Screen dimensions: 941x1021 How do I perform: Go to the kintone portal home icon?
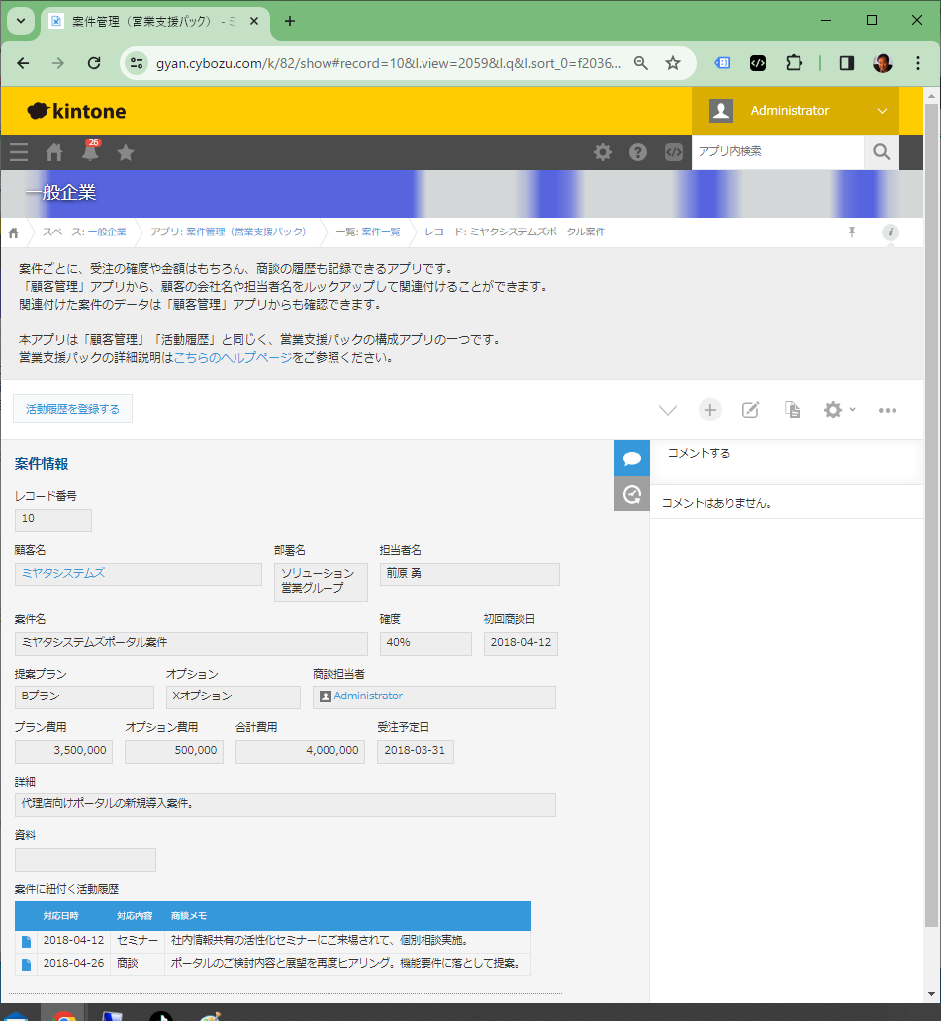55,152
